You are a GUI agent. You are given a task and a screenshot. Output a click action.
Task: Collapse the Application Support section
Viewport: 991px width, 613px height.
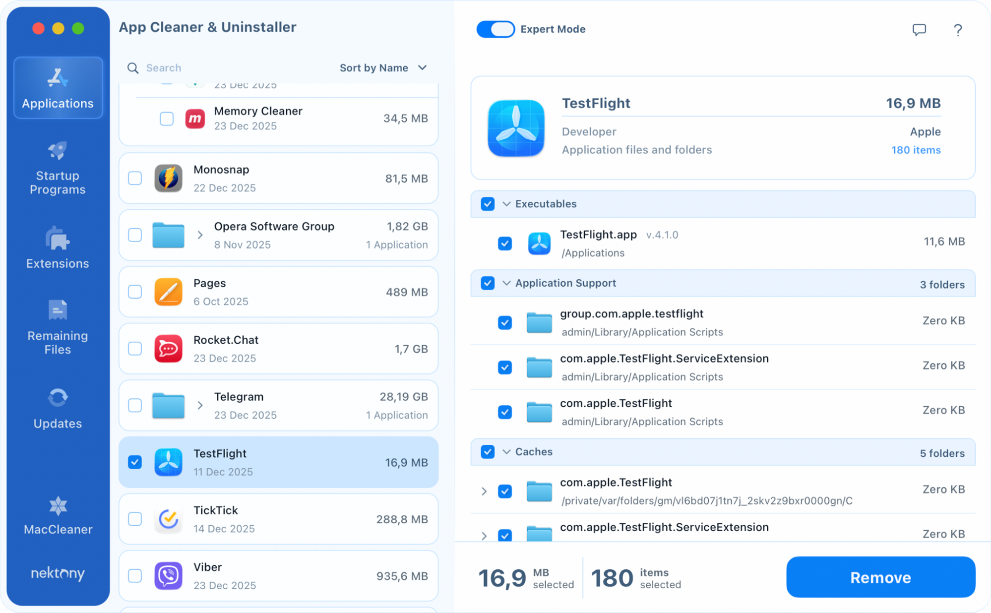[506, 283]
